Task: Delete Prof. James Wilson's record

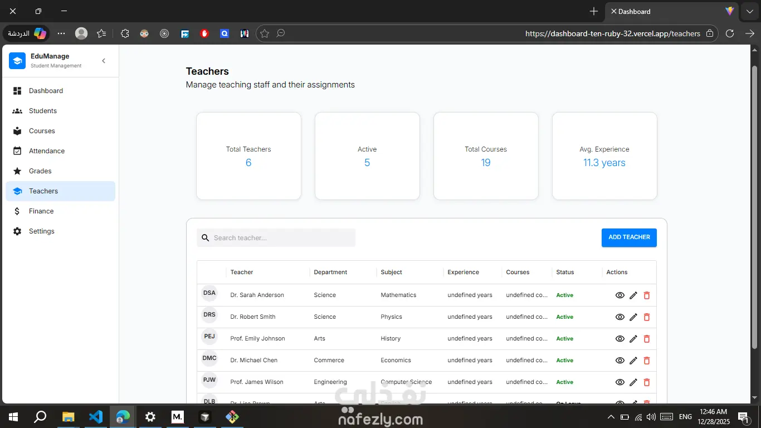Action: (x=647, y=382)
